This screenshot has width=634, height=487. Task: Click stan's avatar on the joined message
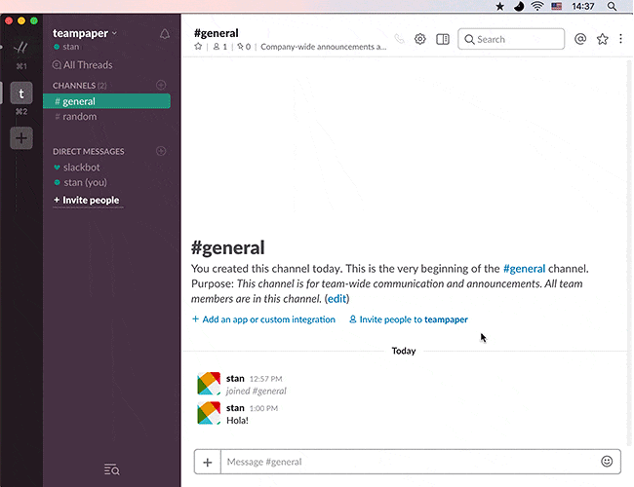[x=209, y=384]
